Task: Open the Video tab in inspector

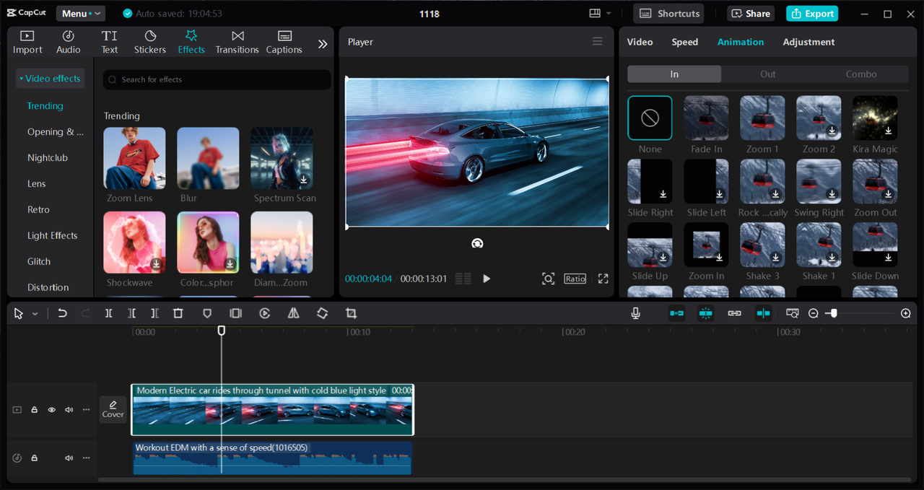Action: click(x=640, y=42)
